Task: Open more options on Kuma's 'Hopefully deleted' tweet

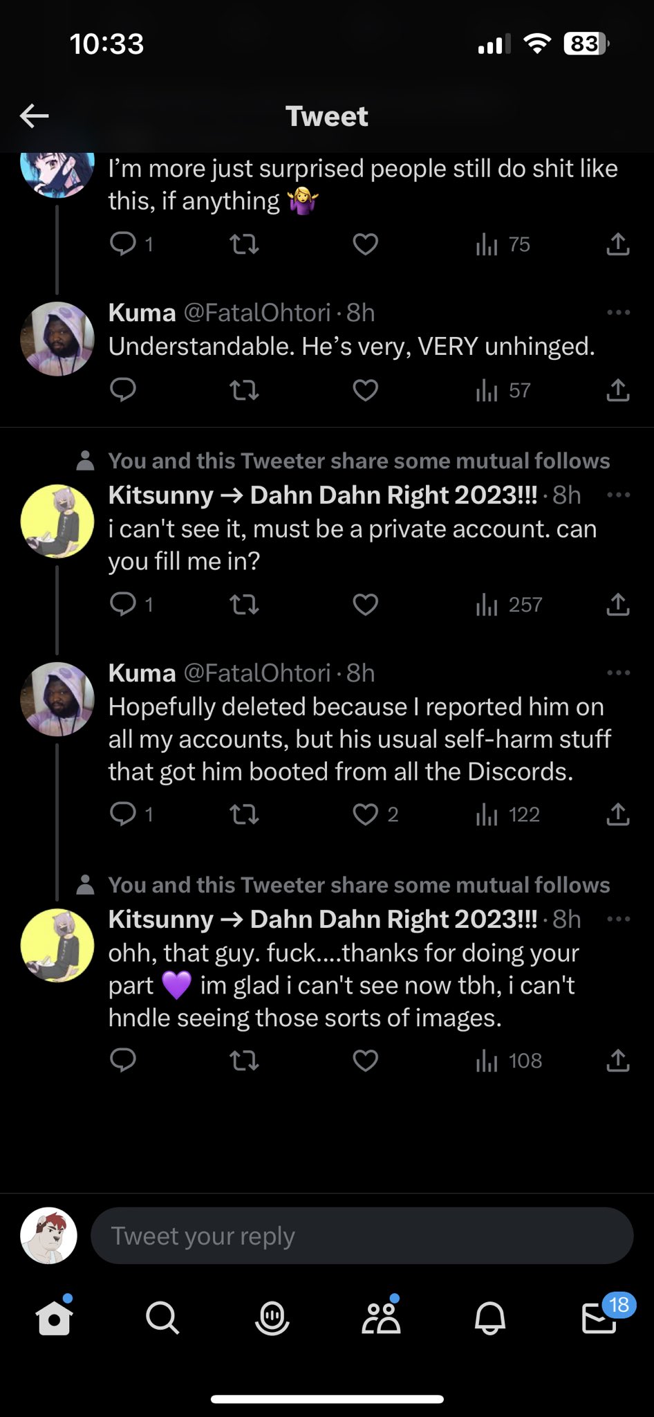Action: click(x=618, y=673)
